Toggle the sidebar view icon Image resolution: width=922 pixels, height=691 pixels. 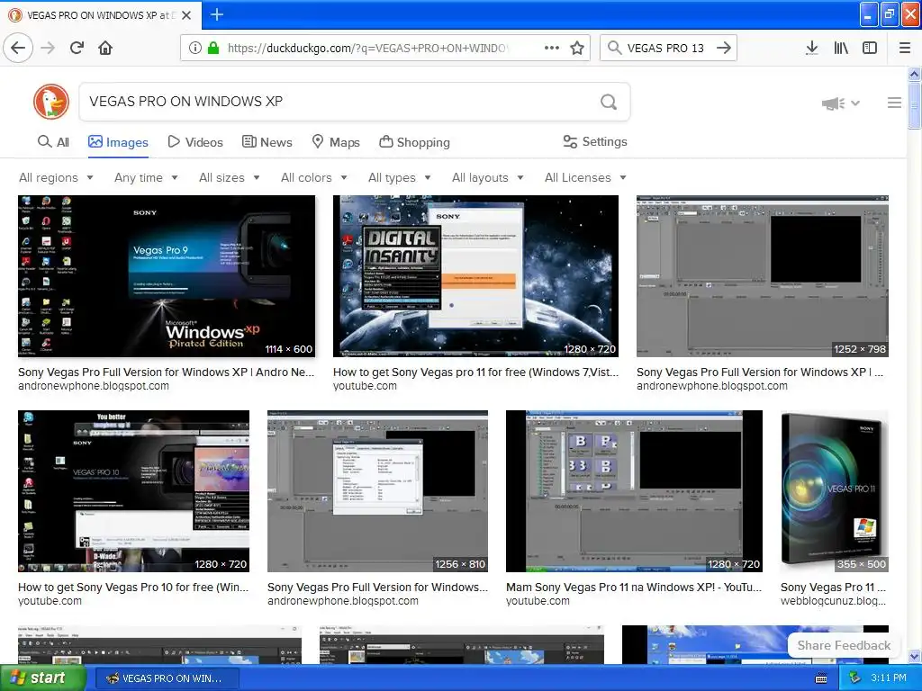pyautogui.click(x=870, y=48)
